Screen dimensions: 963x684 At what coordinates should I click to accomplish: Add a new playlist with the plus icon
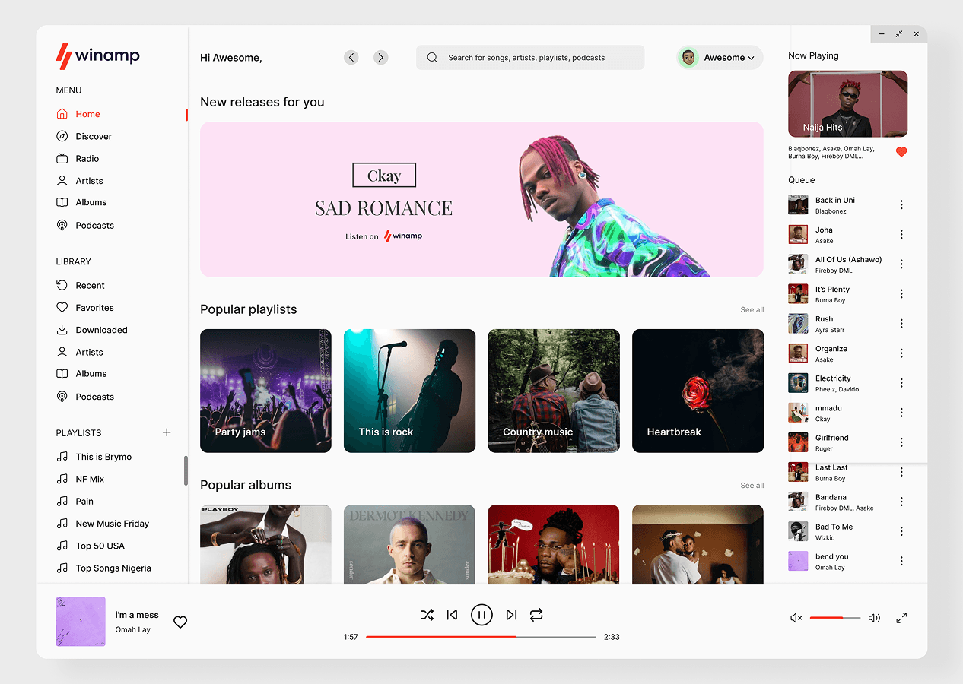[x=167, y=432]
